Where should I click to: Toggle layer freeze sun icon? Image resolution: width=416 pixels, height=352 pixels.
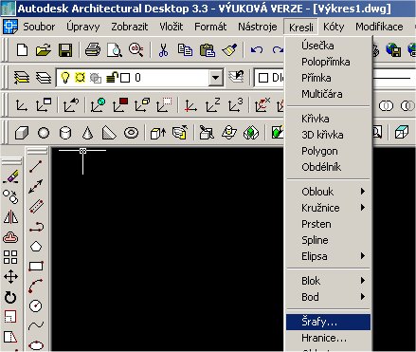pyautogui.click(x=80, y=77)
